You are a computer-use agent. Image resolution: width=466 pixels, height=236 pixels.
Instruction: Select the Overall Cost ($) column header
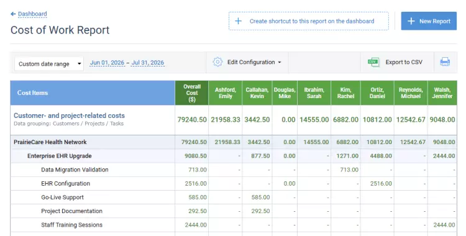pyautogui.click(x=192, y=93)
